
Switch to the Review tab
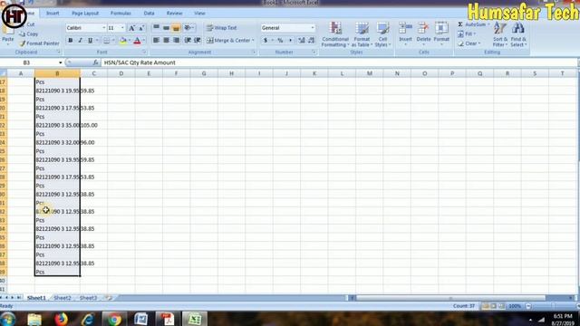[x=174, y=14]
